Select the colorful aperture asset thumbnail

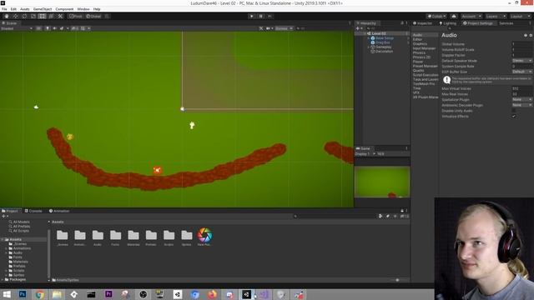(204, 235)
